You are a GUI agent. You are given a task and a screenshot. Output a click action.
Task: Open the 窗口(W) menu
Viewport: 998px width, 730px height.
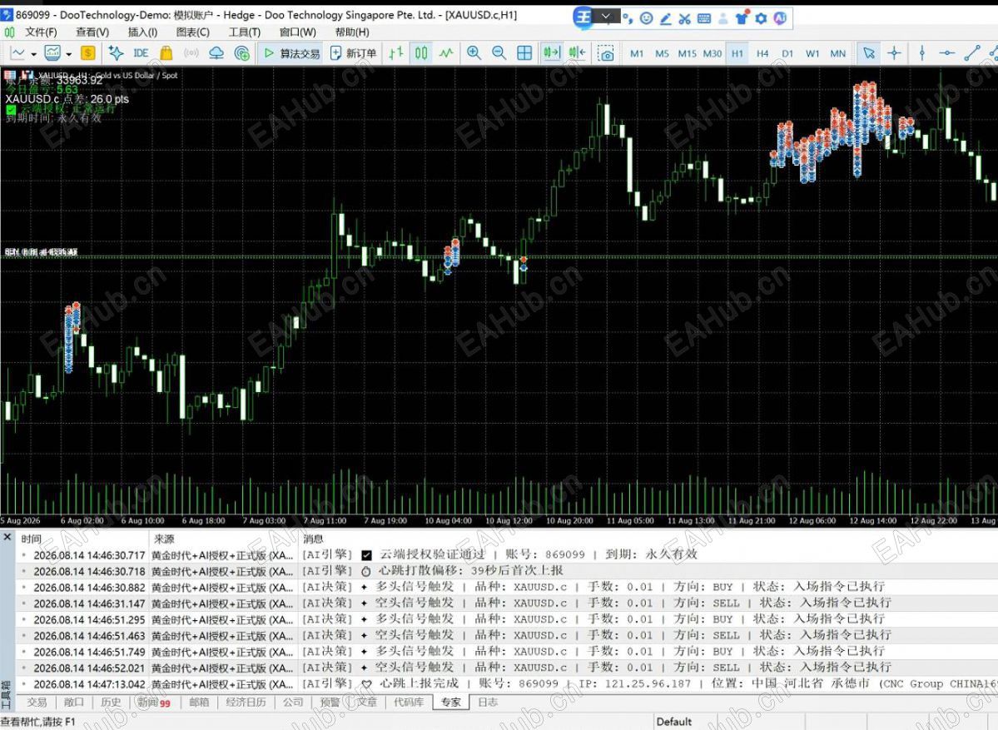pyautogui.click(x=297, y=32)
